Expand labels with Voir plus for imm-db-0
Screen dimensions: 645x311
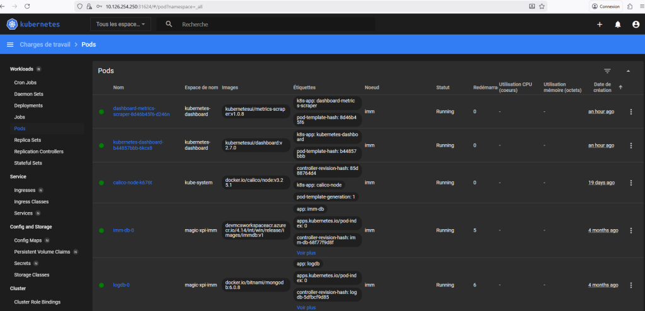pyautogui.click(x=306, y=252)
